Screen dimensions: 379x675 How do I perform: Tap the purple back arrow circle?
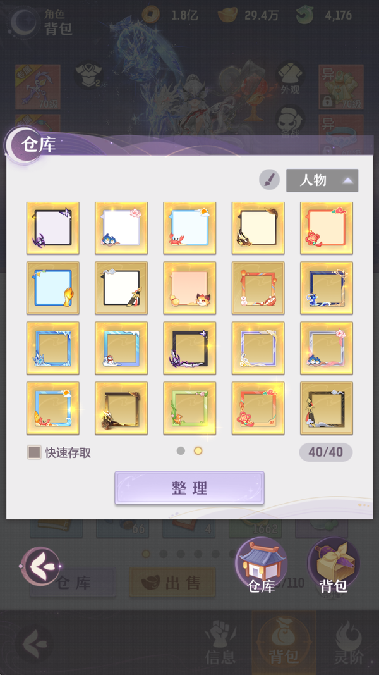point(40,566)
